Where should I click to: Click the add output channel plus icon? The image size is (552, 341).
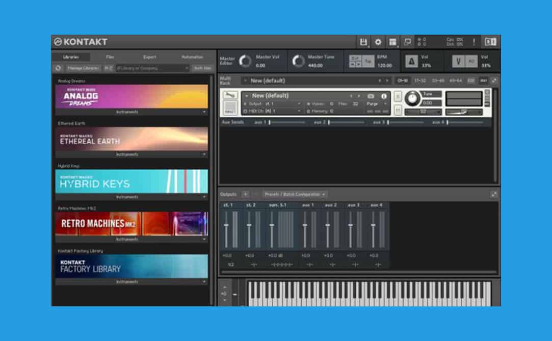click(x=245, y=194)
